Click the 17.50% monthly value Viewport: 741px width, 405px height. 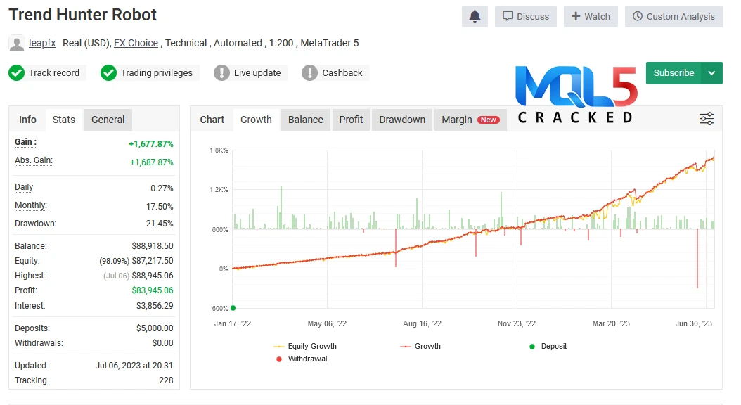pos(160,207)
